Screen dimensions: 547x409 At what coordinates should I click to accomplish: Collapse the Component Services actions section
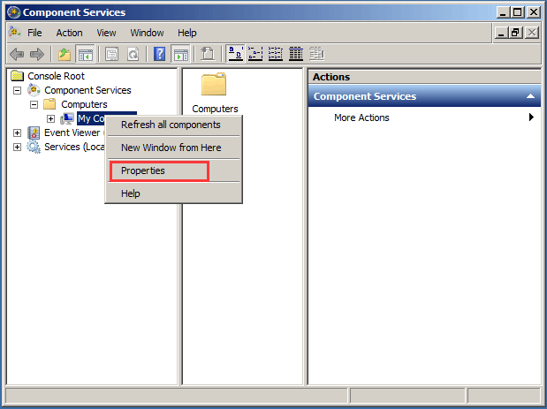point(530,96)
